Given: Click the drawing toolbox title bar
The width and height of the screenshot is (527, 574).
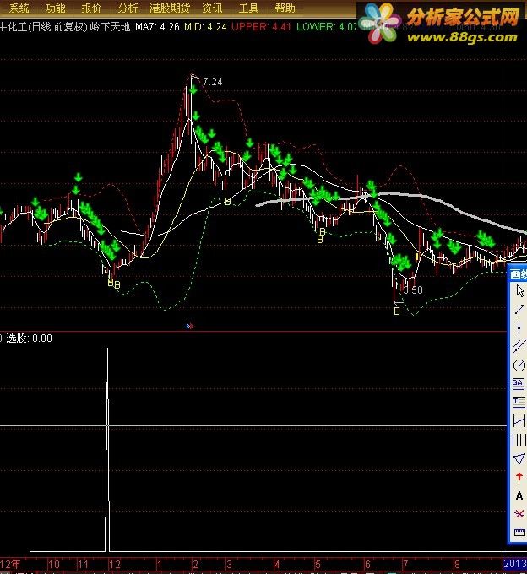Looking at the screenshot, I should [x=518, y=273].
